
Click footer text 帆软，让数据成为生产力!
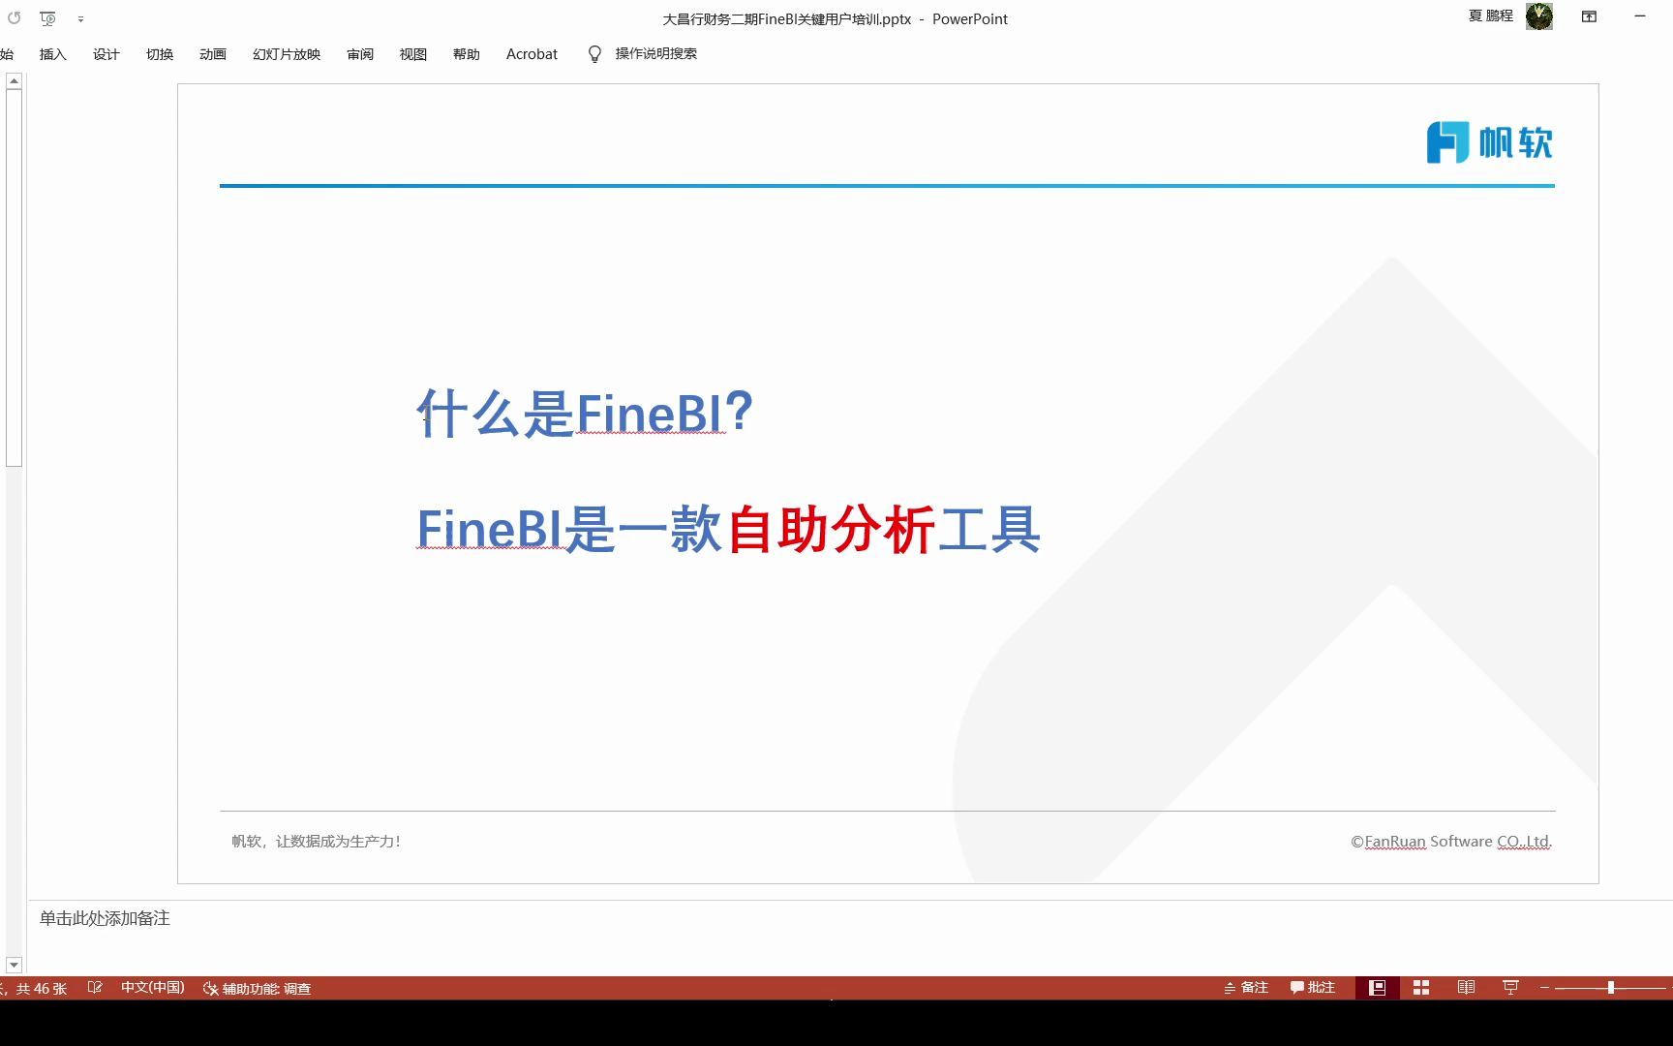(x=316, y=841)
